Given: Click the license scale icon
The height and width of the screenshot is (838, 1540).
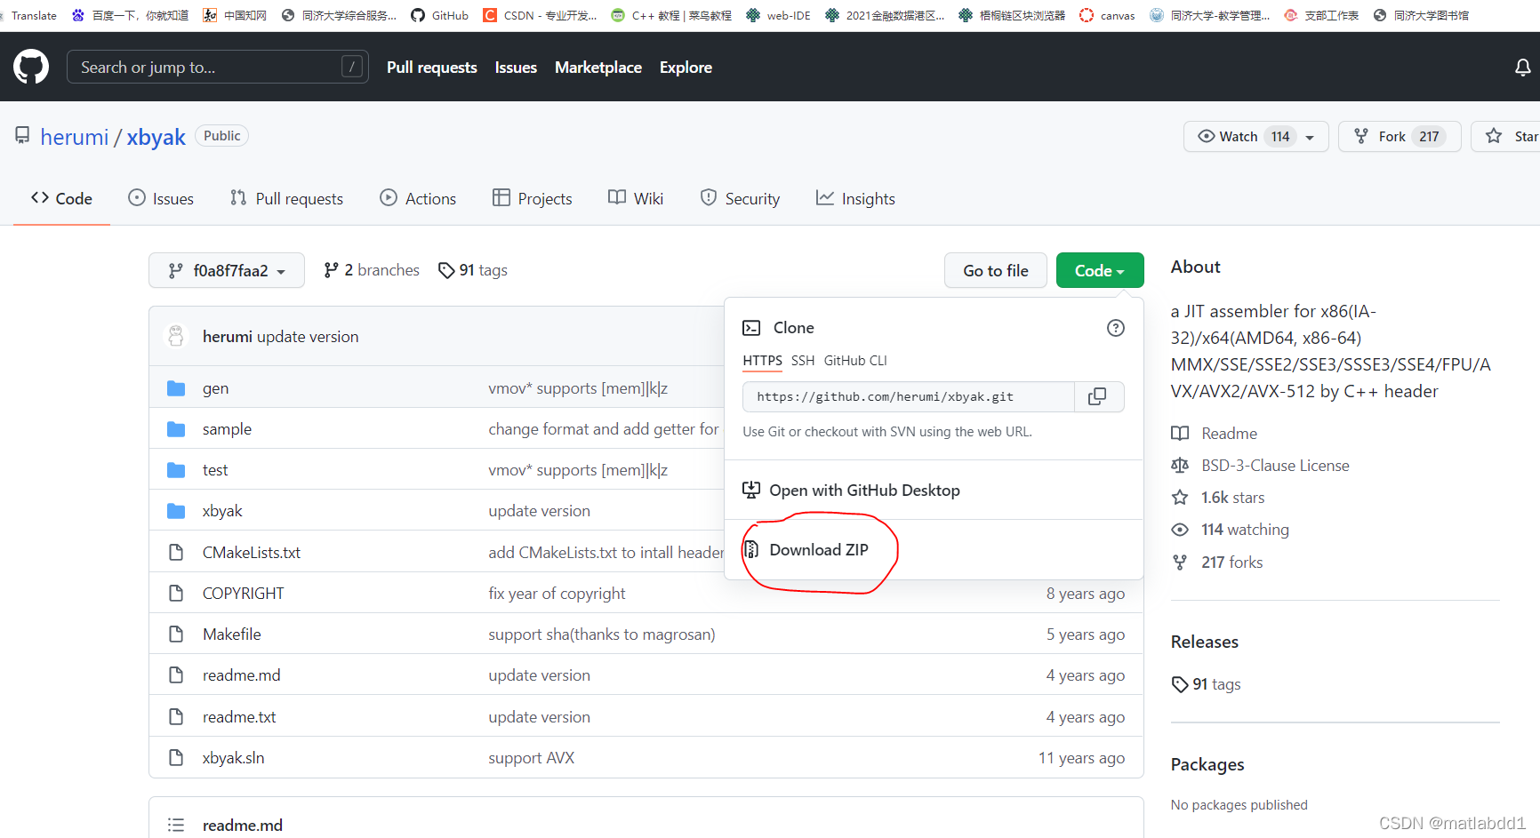Looking at the screenshot, I should pyautogui.click(x=1180, y=466).
